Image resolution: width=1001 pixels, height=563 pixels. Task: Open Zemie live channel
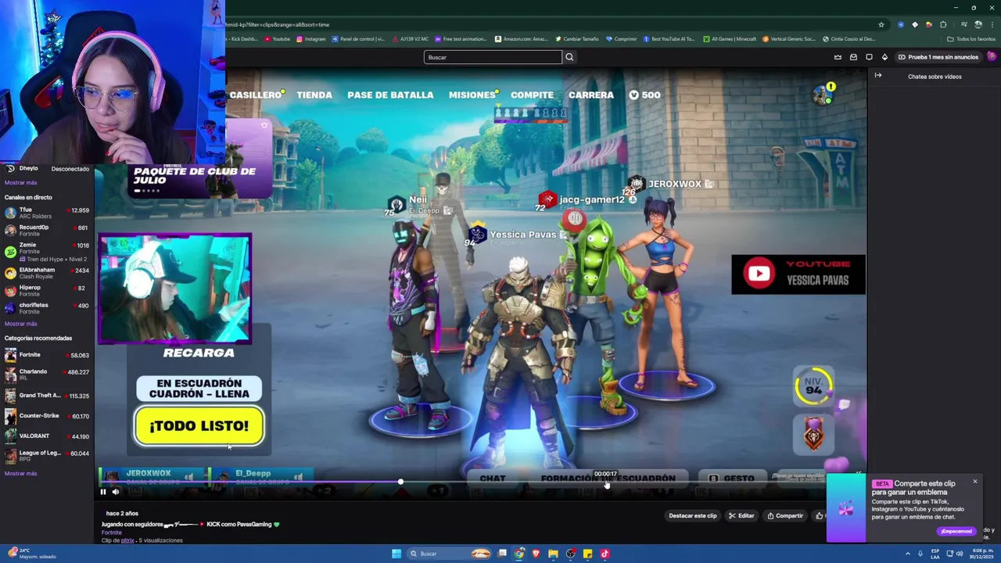tap(46, 251)
